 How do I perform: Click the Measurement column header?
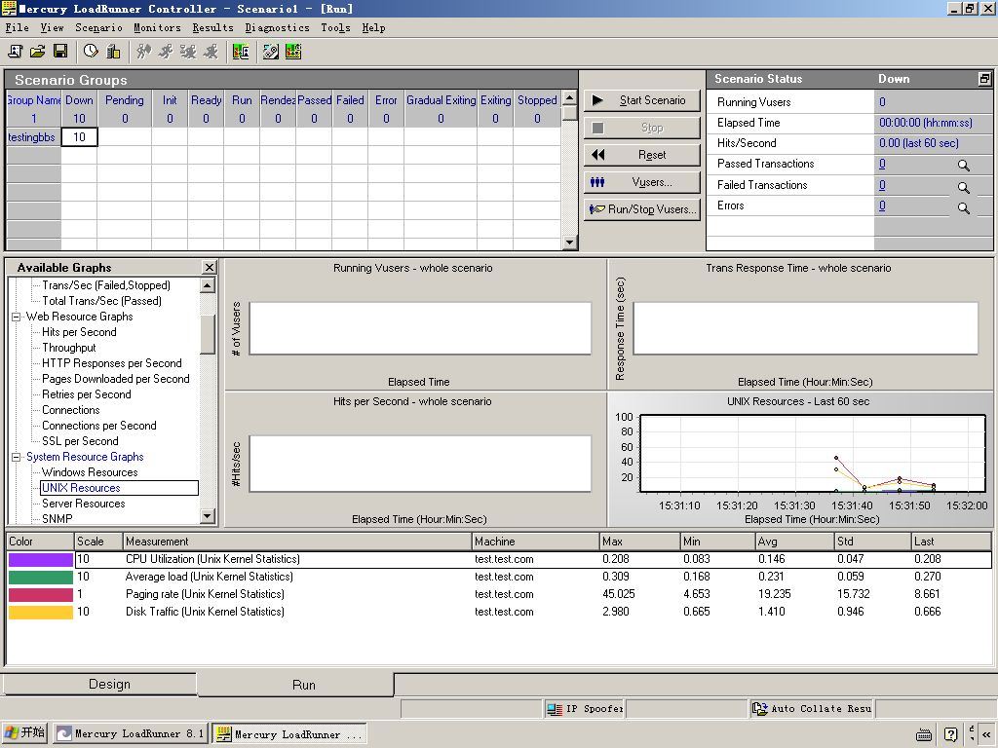click(296, 542)
